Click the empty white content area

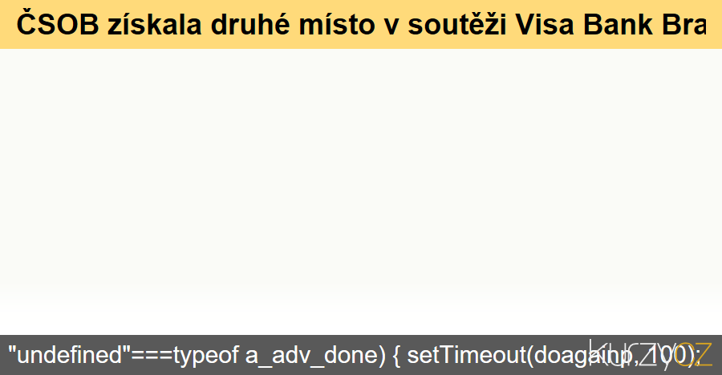pos(361,192)
